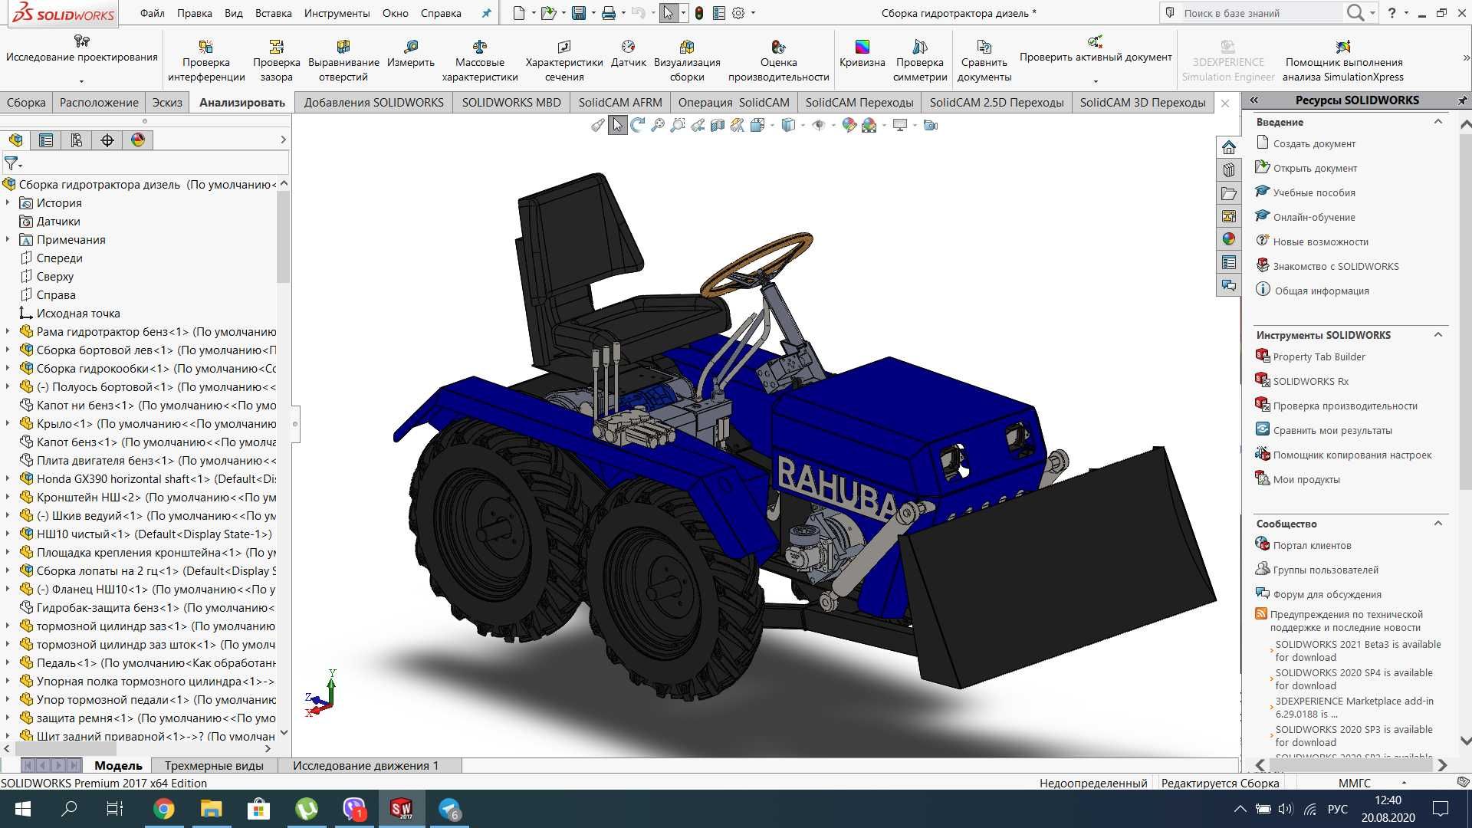Click in the knowledge base search field
Viewport: 1472px width, 828px height.
[x=1261, y=13]
